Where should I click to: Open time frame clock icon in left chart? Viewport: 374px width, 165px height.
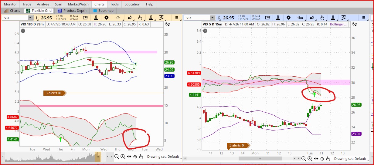tap(118, 18)
